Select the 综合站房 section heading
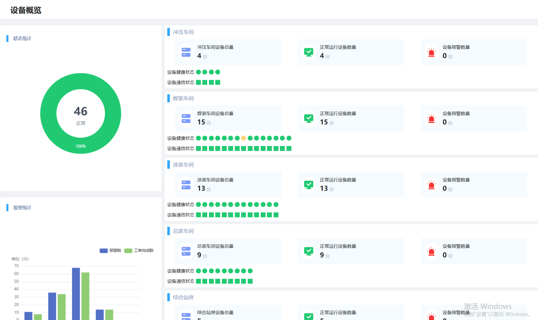538x320 pixels. pyautogui.click(x=183, y=298)
